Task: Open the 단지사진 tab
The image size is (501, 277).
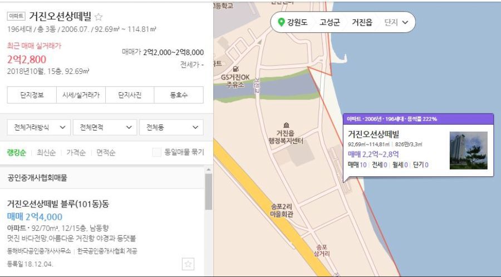Action: point(130,95)
